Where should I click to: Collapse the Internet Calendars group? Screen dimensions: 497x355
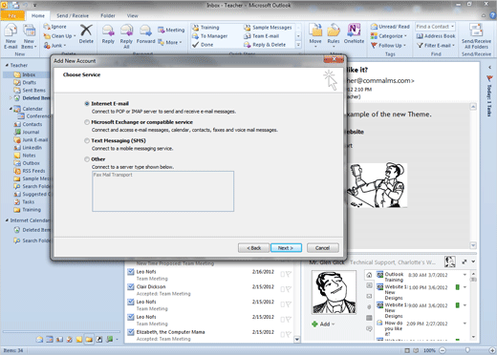[7, 220]
